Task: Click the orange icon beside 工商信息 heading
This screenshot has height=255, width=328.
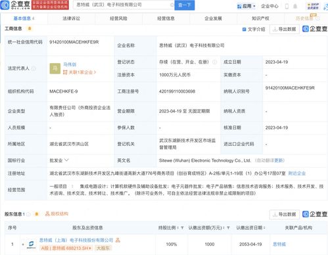Action: pos(30,28)
